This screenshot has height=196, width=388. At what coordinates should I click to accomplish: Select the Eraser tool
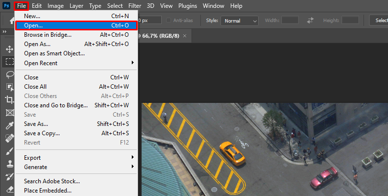[10, 190]
